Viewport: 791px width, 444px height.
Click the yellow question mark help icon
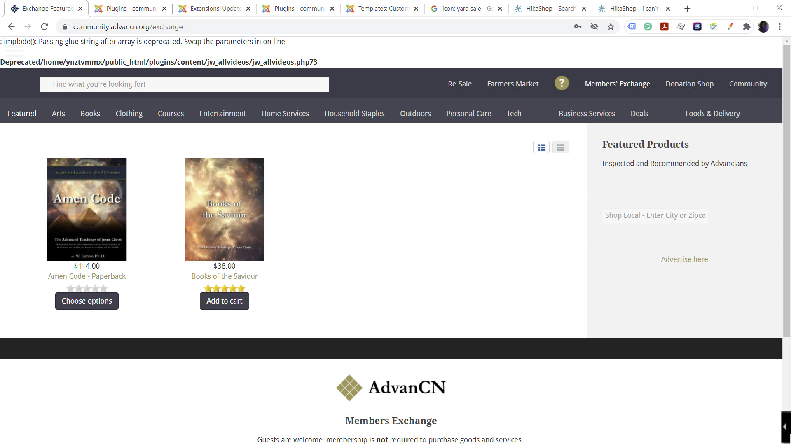(562, 83)
